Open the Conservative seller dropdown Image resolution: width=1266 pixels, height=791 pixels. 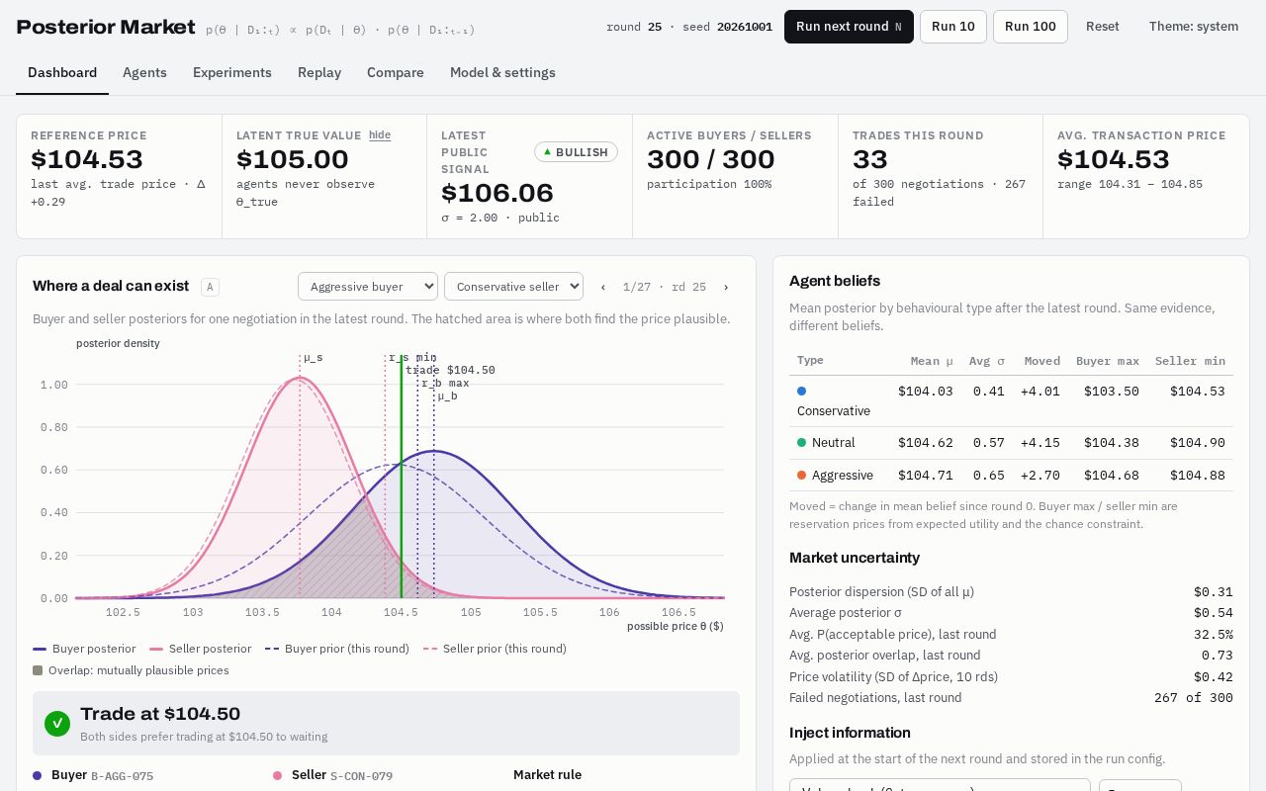click(x=513, y=287)
